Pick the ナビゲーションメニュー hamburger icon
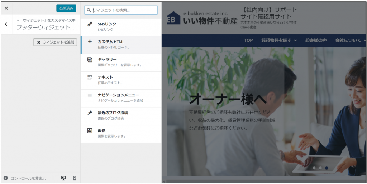This screenshot has width=367, height=184. (x=90, y=95)
